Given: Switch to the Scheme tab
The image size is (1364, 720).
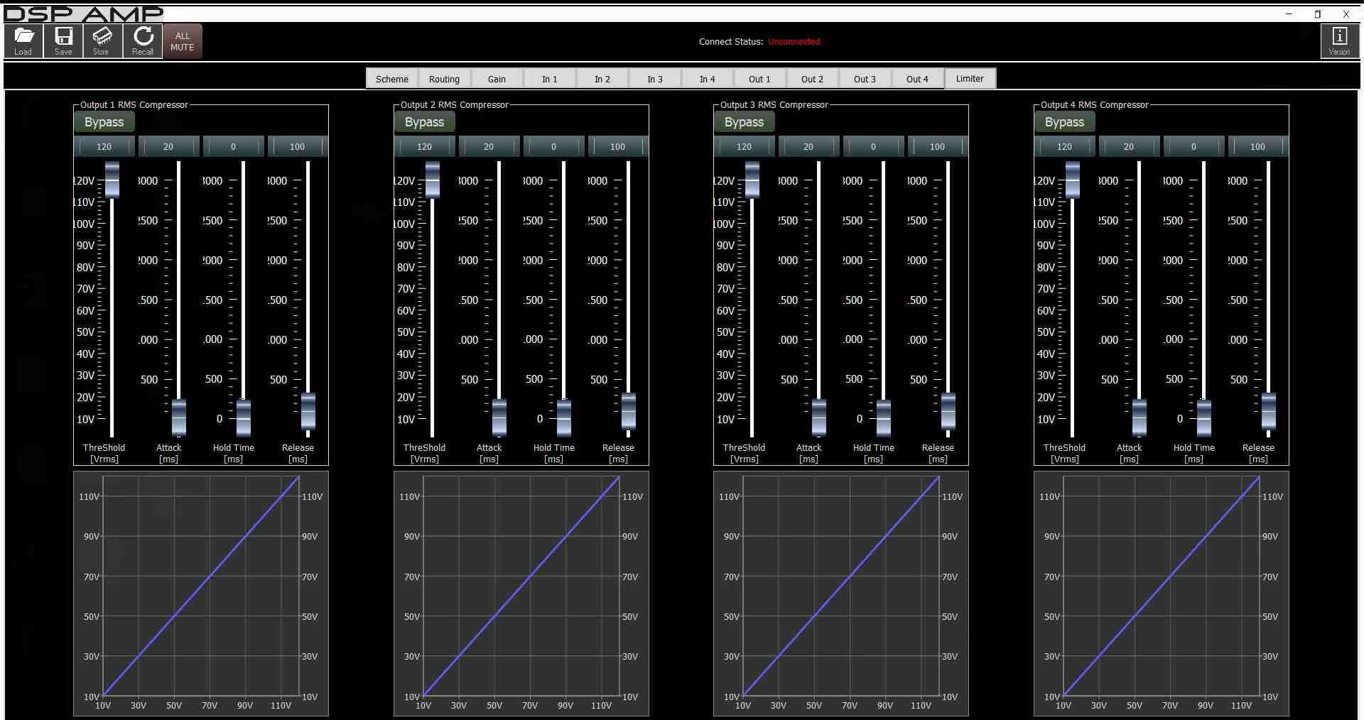Looking at the screenshot, I should click(391, 79).
